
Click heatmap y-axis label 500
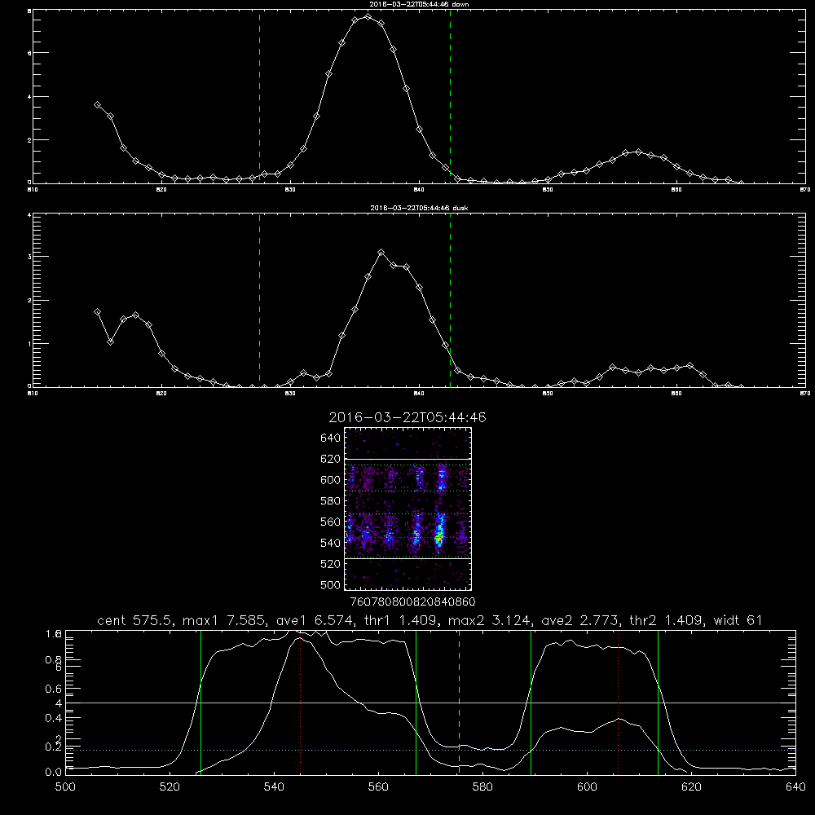point(331,584)
